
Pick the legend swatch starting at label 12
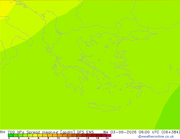click(70, 135)
